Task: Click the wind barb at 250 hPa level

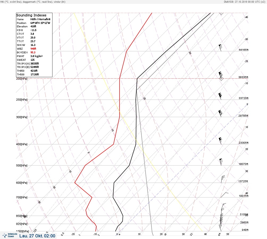Action: (x=220, y=96)
